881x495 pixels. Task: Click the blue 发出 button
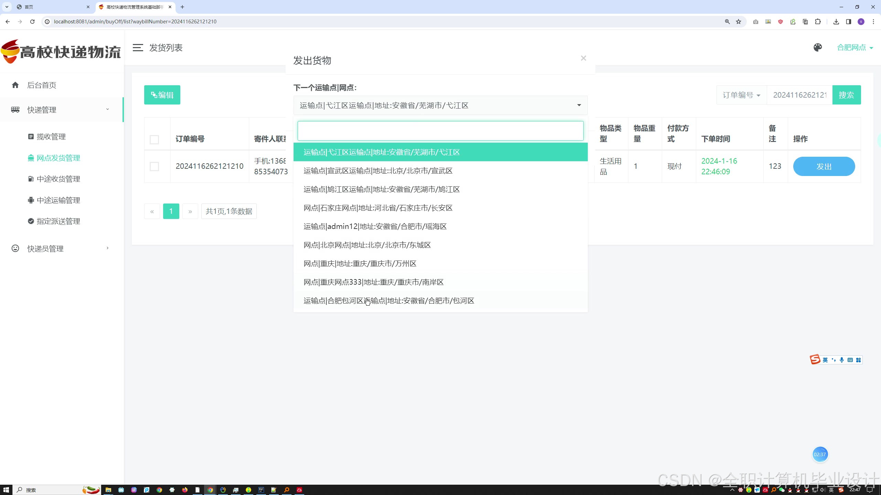824,166
